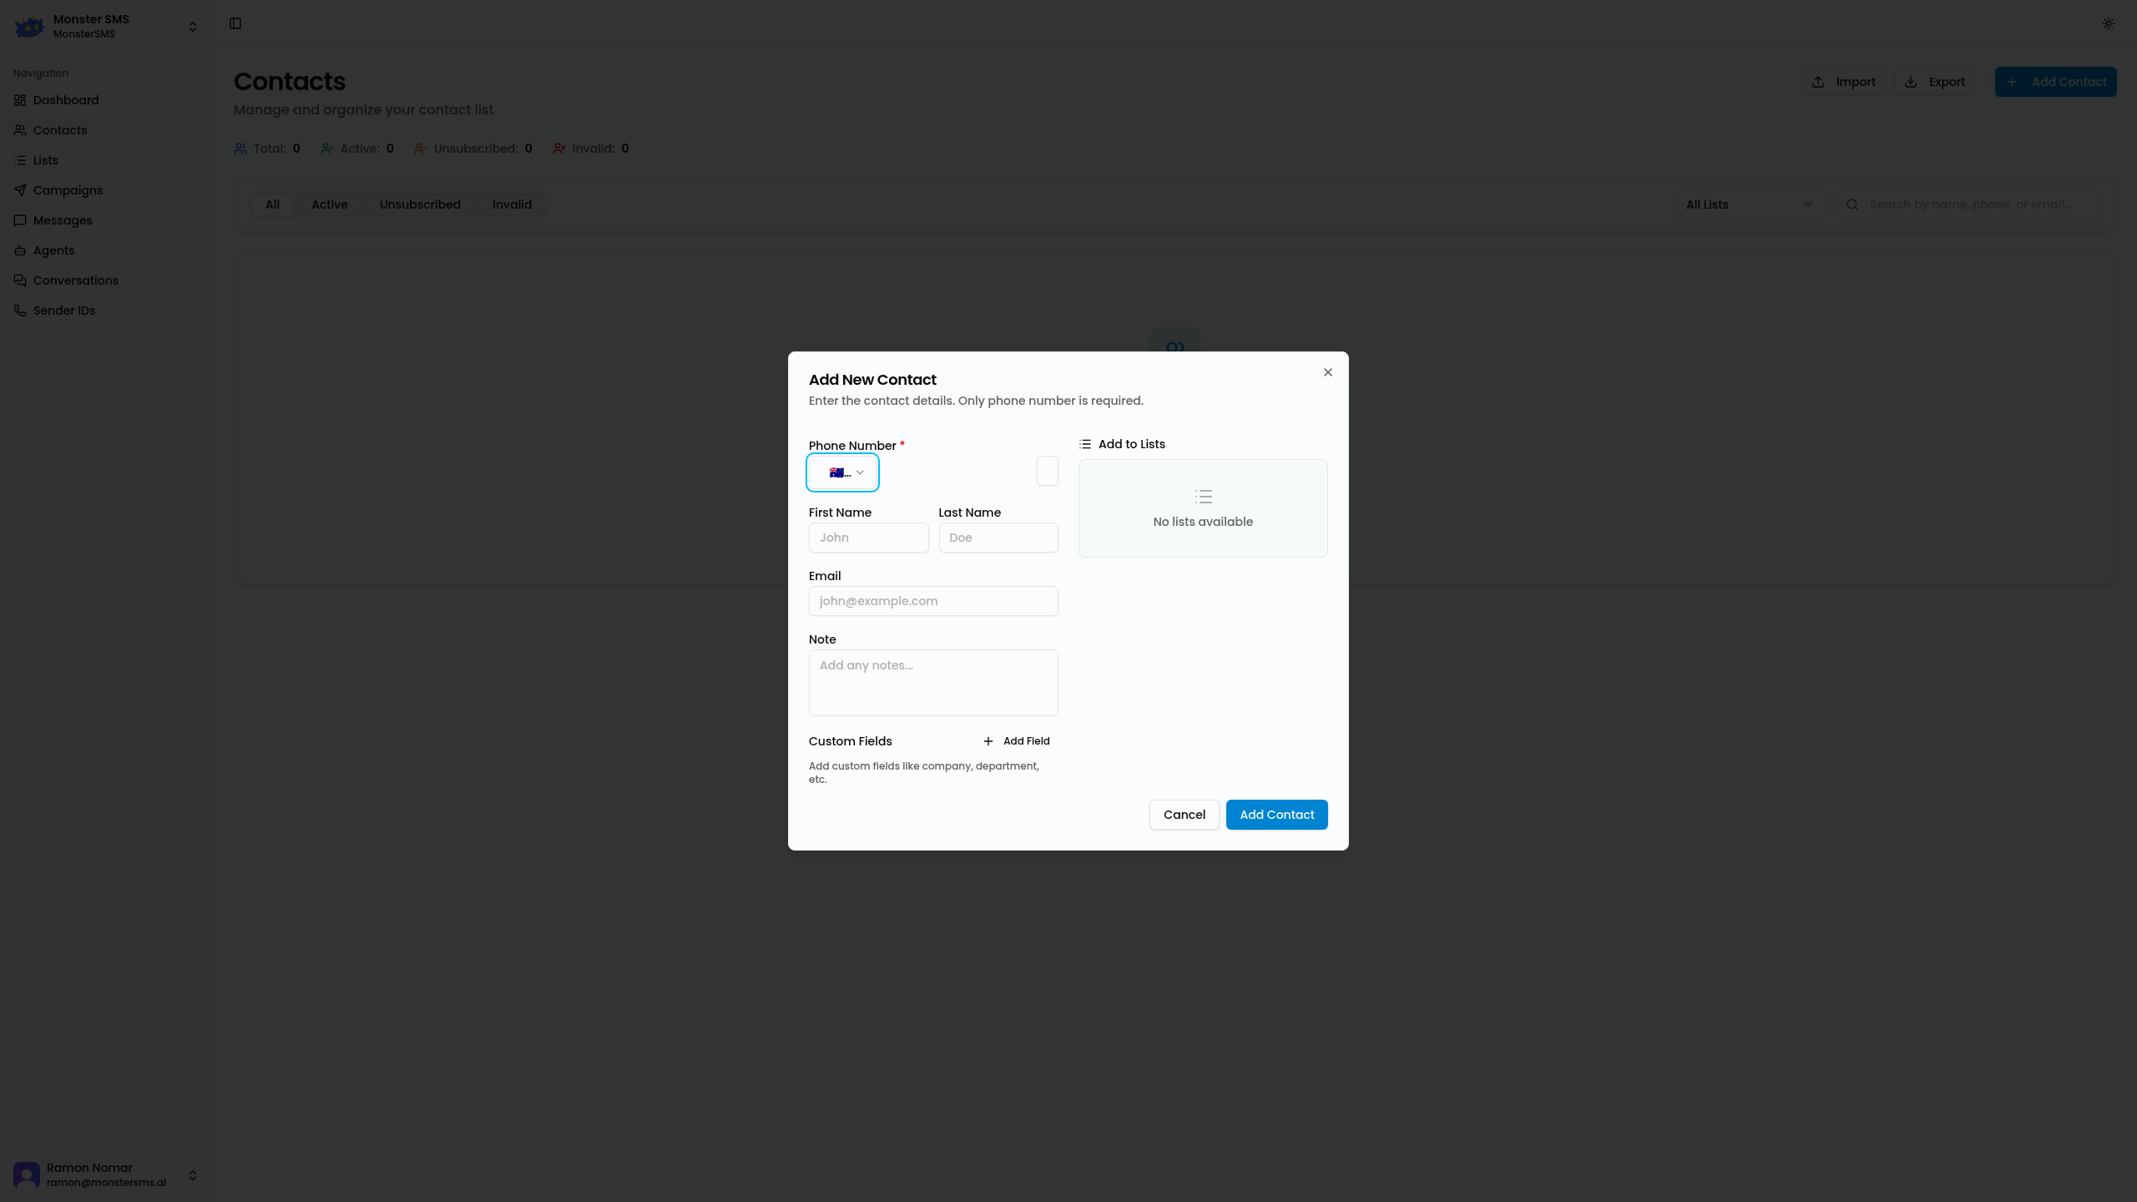Image resolution: width=2137 pixels, height=1202 pixels.
Task: Click the Add to Lists icon
Action: point(1085,444)
